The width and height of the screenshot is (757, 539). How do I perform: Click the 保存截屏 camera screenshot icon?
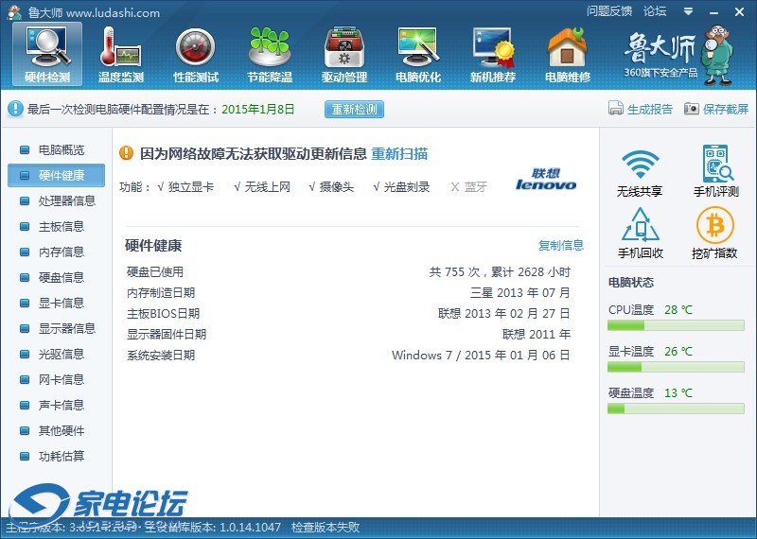click(x=692, y=109)
